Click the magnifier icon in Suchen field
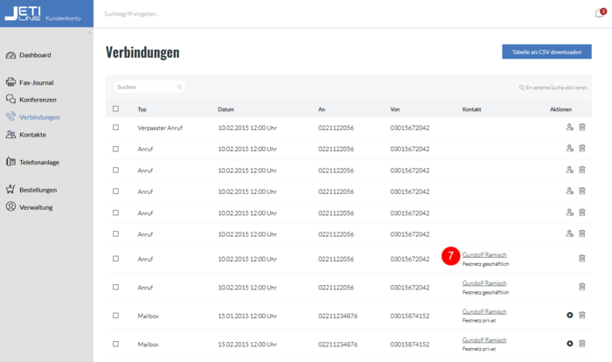Image resolution: width=612 pixels, height=362 pixels. tap(179, 87)
